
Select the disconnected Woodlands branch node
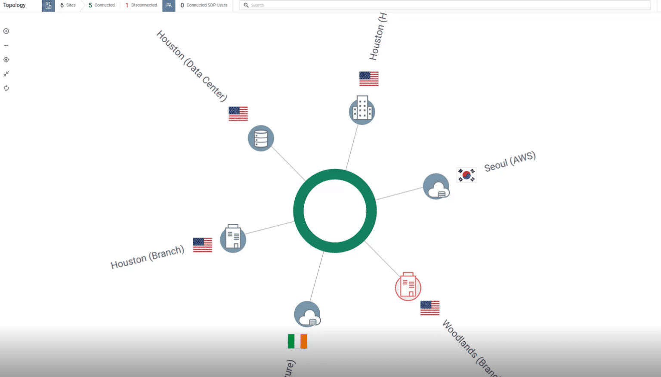408,287
